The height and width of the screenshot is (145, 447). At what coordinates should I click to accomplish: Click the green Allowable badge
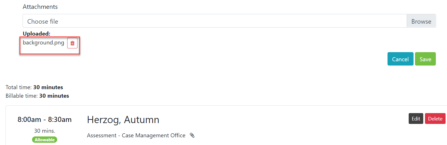[45, 140]
